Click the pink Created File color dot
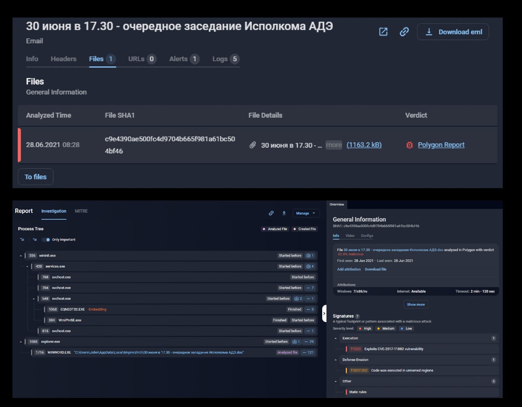This screenshot has width=522, height=407. 294,229
